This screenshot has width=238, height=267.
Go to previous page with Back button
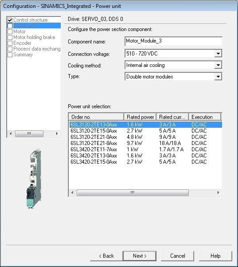coord(106,256)
